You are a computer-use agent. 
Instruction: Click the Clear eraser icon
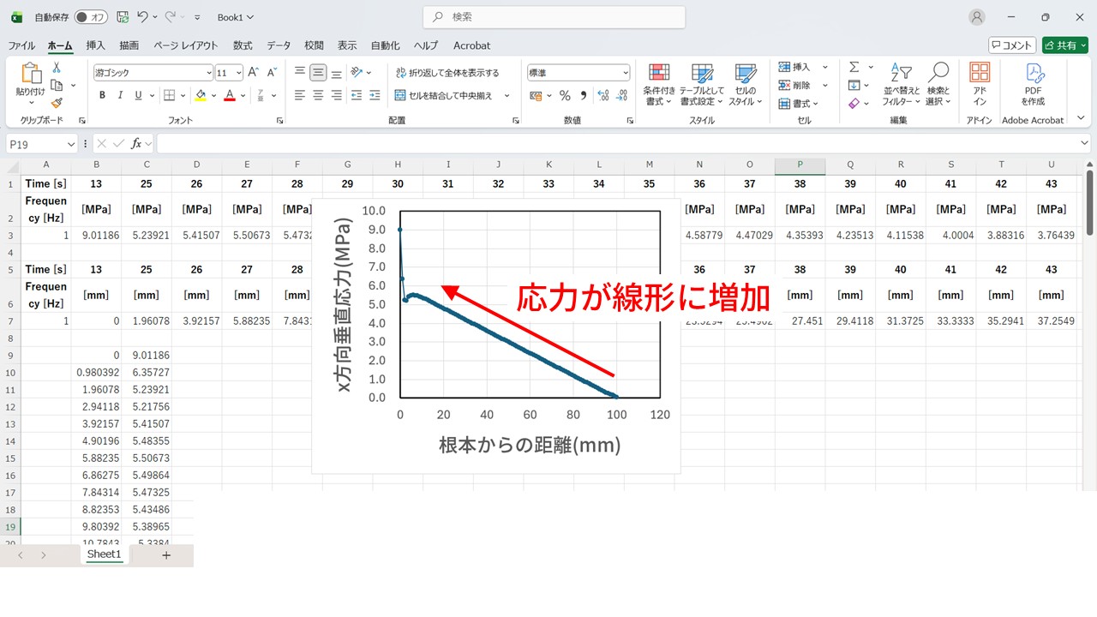click(854, 103)
